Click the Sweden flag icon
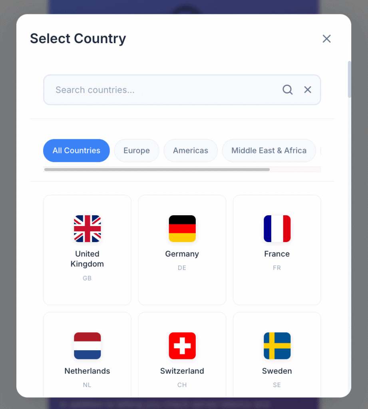Screen dimensions: 368x409 pos(277,345)
